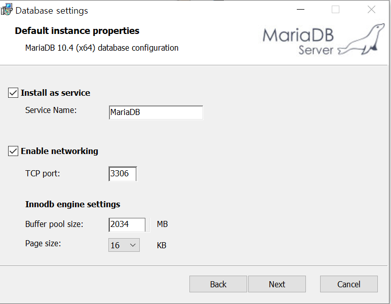Click the 'Database settings' window title
This screenshot has width=391, height=304.
pyautogui.click(x=52, y=11)
